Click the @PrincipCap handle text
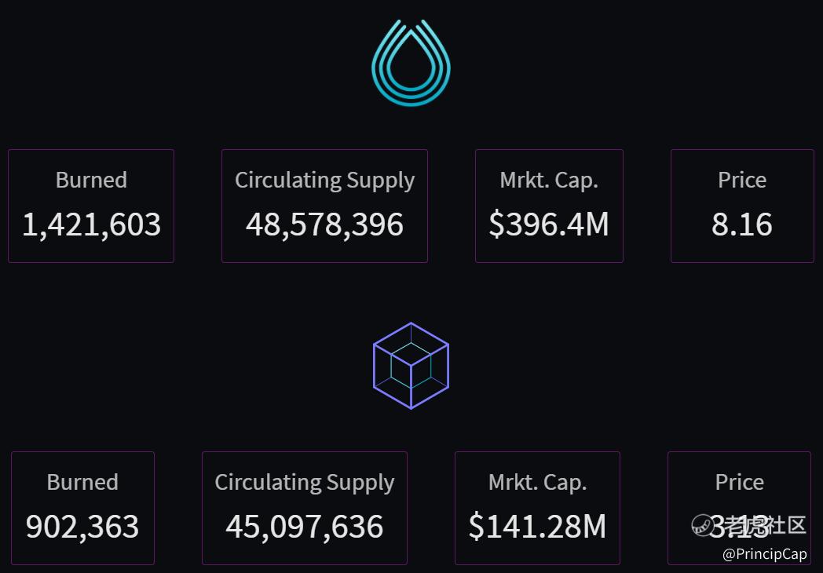The width and height of the screenshot is (823, 573). (764, 554)
